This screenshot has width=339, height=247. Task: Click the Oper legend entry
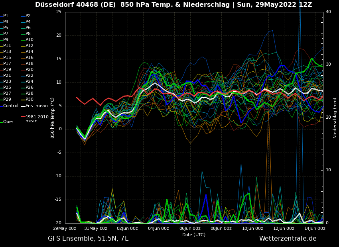pos(8,122)
